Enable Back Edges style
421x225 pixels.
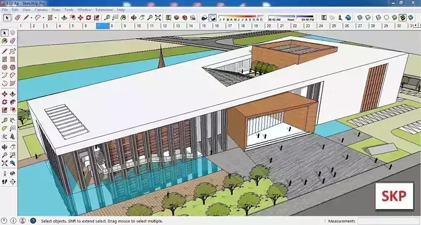[368, 17]
